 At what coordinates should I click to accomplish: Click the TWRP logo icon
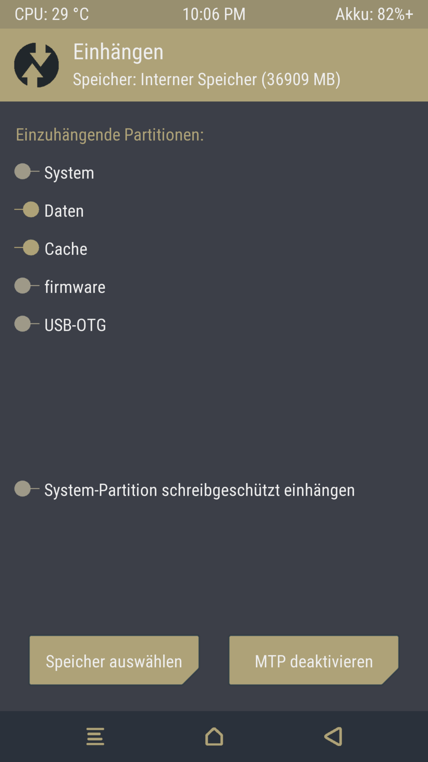(x=36, y=65)
